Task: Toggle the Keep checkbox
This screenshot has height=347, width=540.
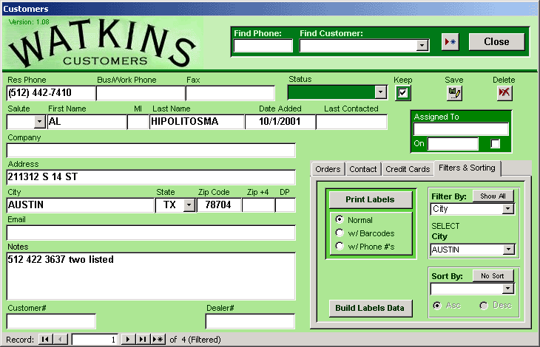Action: [402, 93]
